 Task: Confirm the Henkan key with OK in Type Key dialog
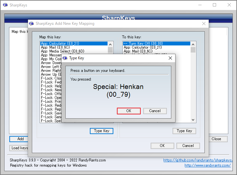pyautogui.click(x=128, y=111)
